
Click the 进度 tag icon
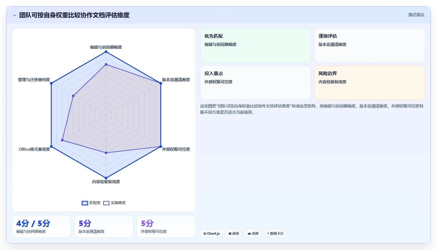tap(249, 233)
